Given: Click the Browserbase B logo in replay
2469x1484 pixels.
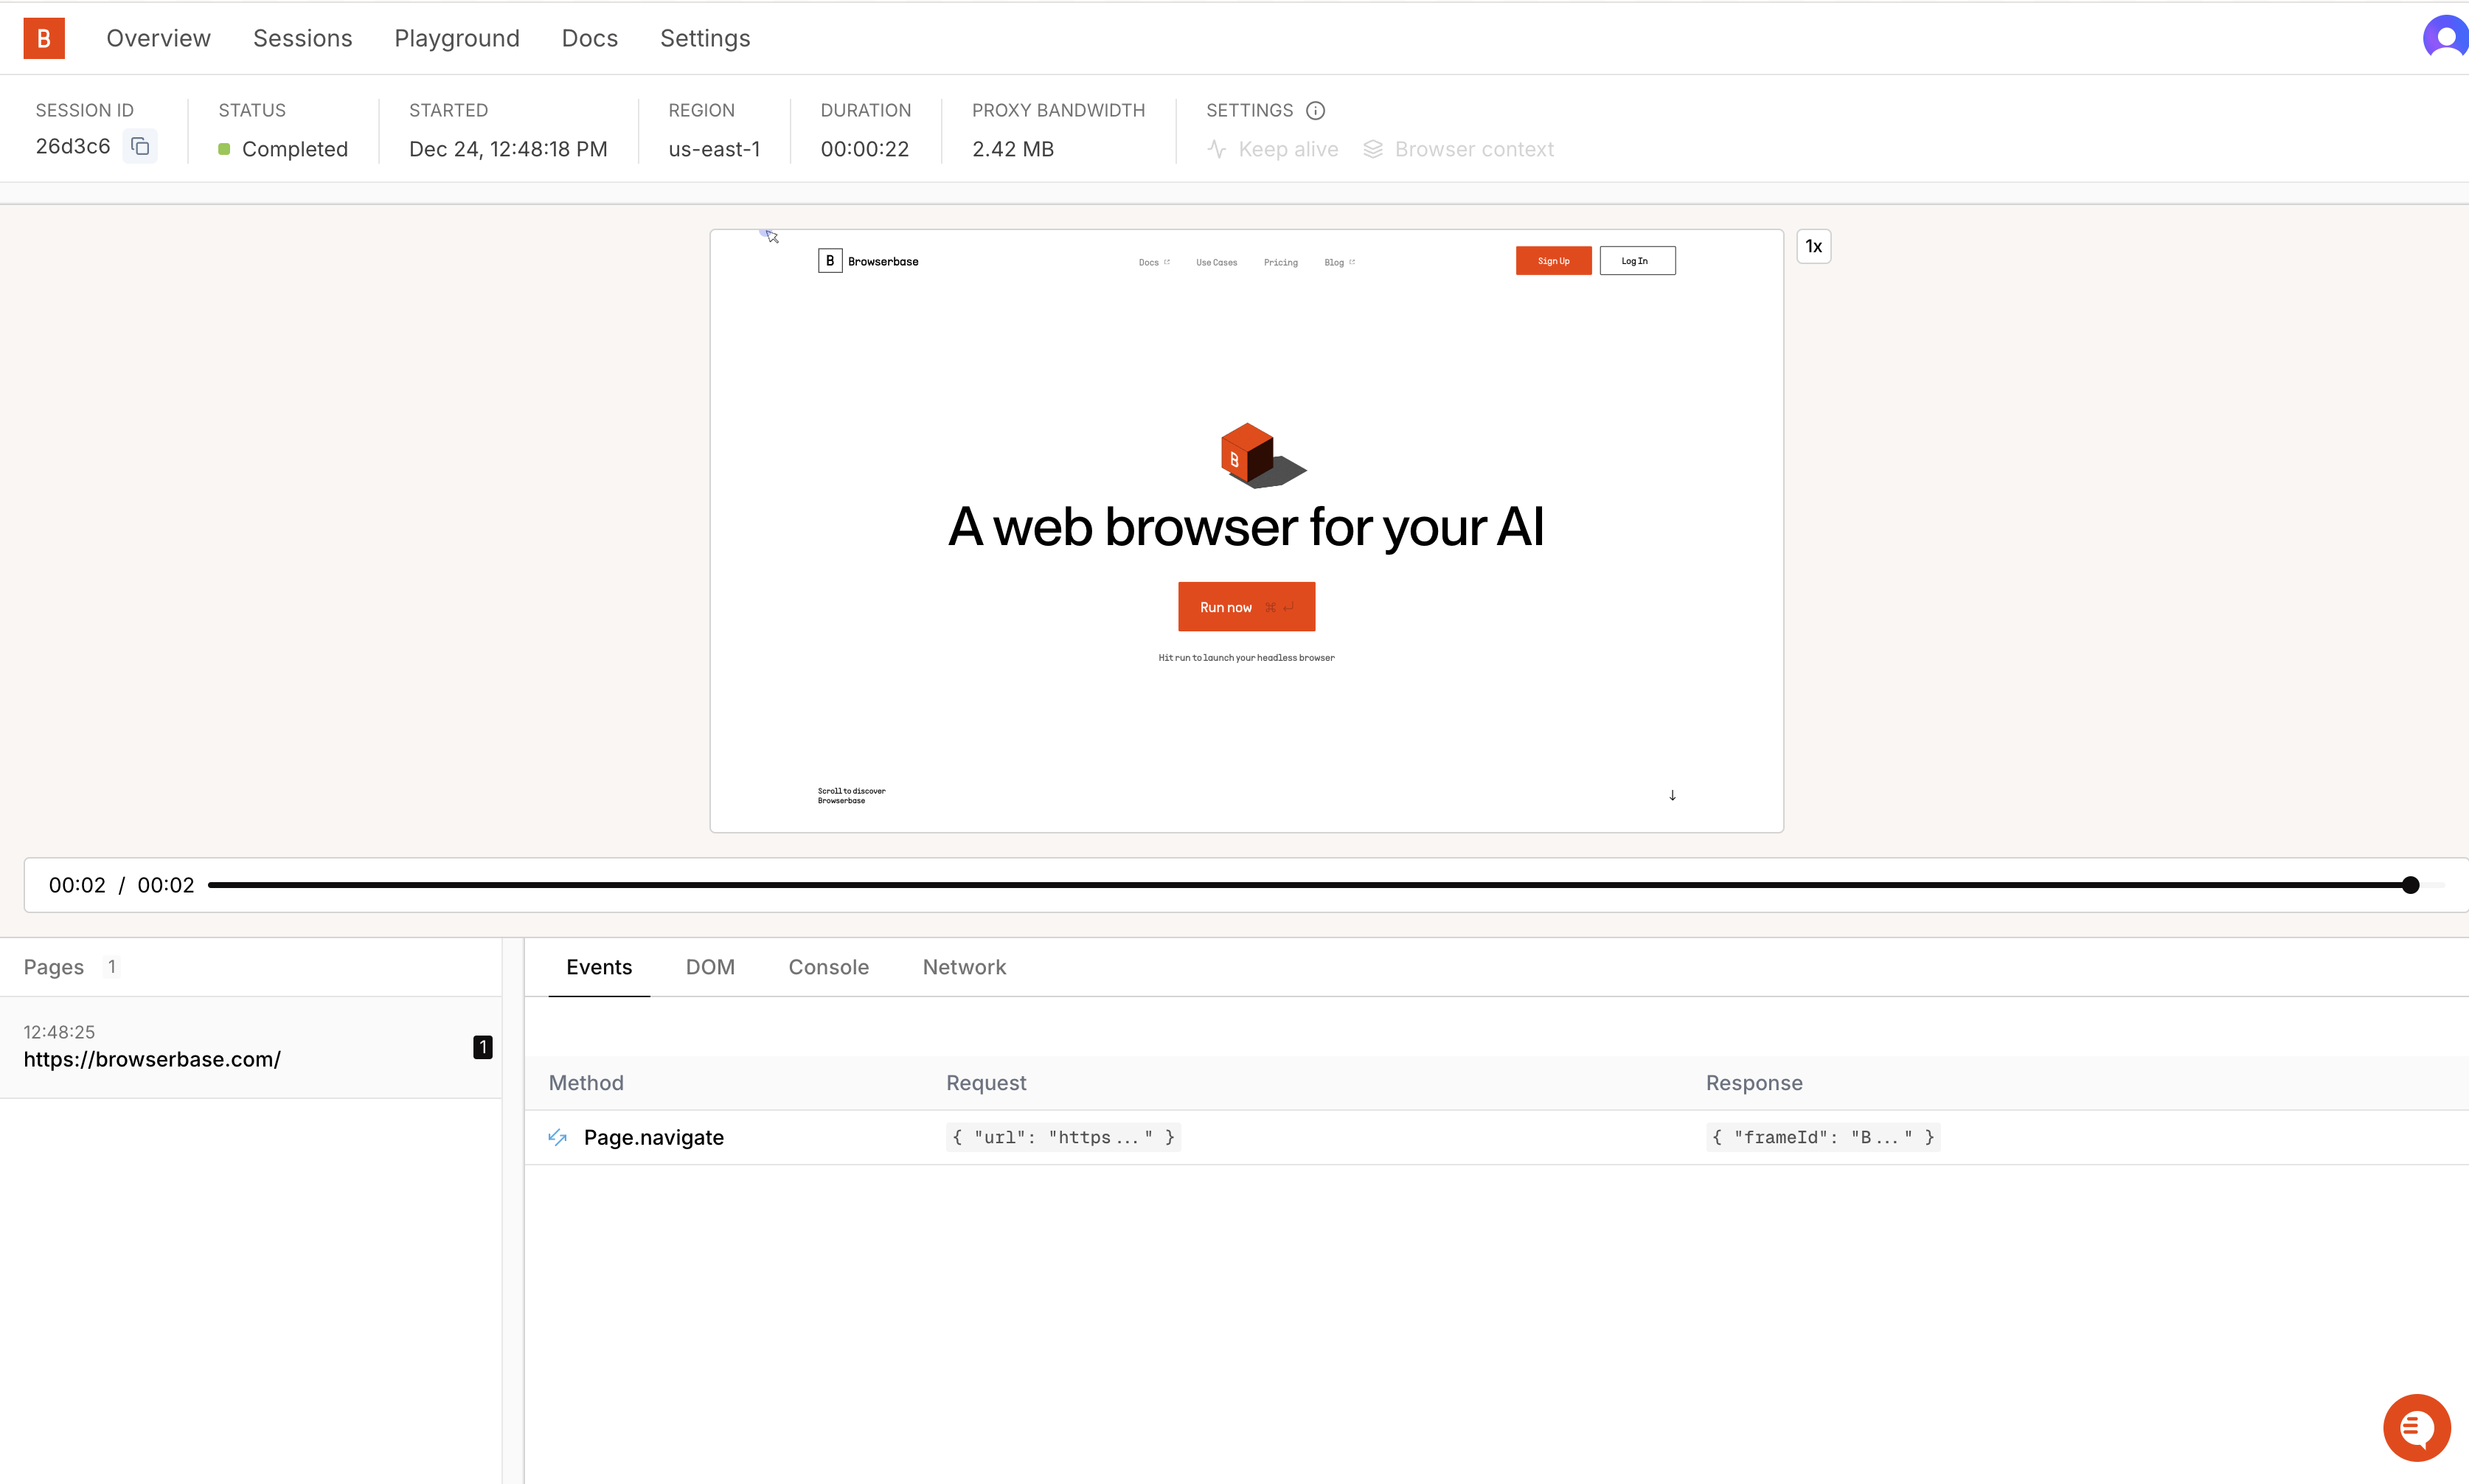Looking at the screenshot, I should [x=830, y=261].
